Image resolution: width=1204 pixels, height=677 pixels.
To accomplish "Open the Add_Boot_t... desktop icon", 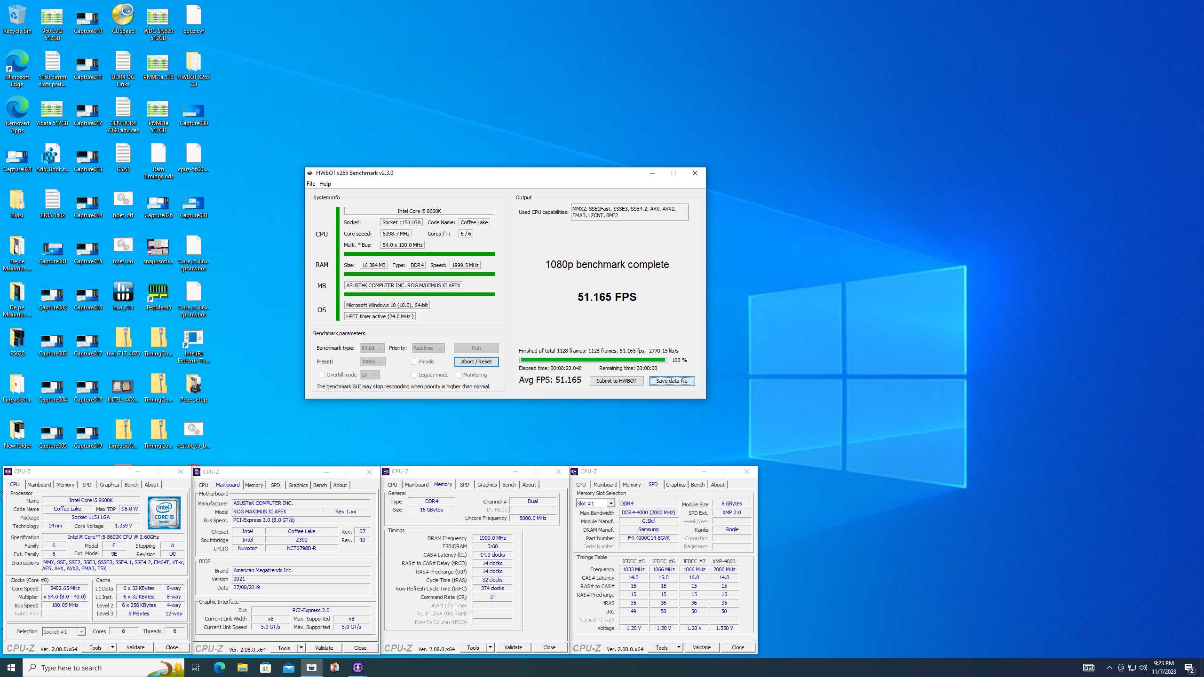I will point(52,158).
